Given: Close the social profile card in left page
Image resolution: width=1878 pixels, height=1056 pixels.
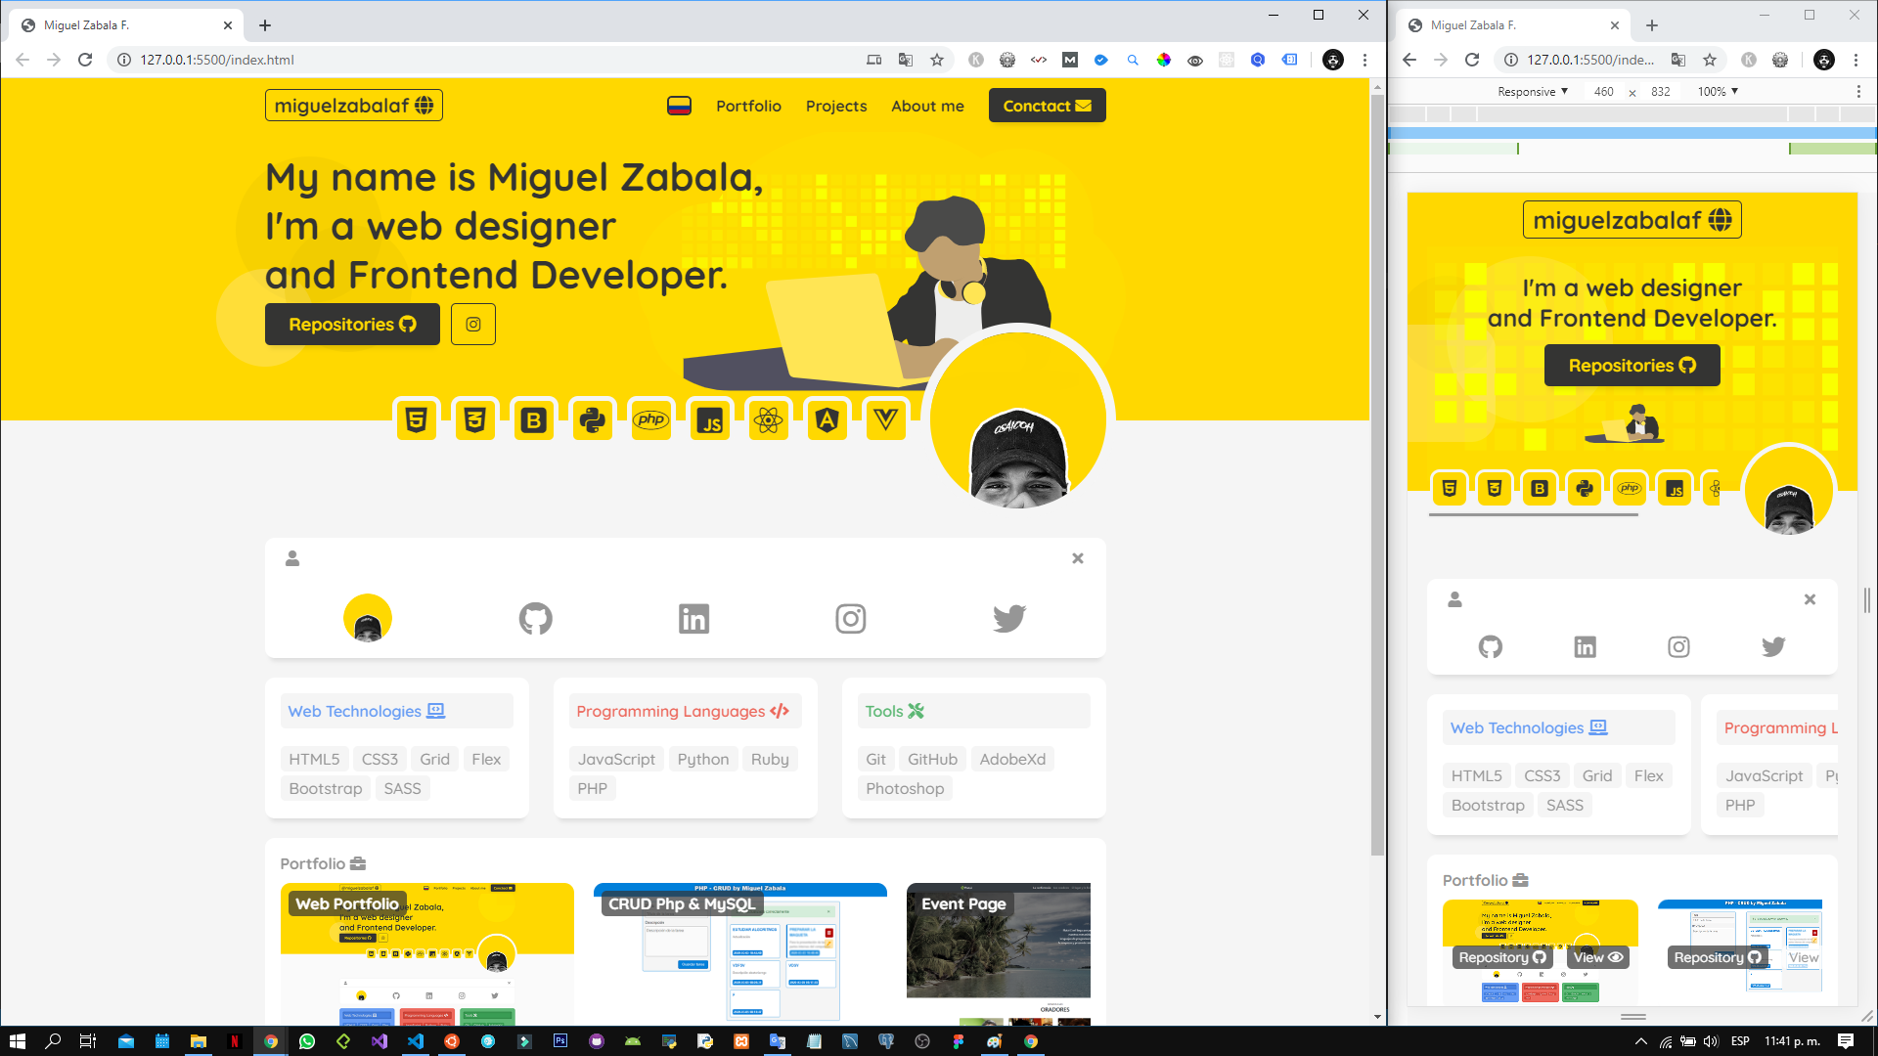Looking at the screenshot, I should pos(1078,558).
